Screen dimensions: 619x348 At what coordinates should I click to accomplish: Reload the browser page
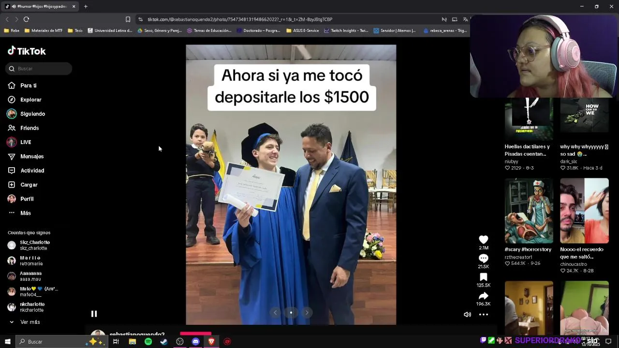[26, 19]
